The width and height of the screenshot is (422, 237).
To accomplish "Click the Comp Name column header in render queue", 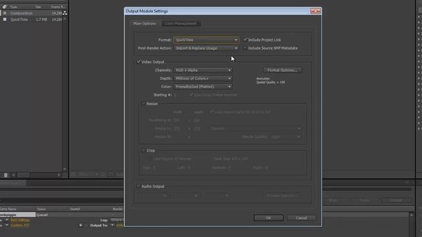I will click(8, 209).
